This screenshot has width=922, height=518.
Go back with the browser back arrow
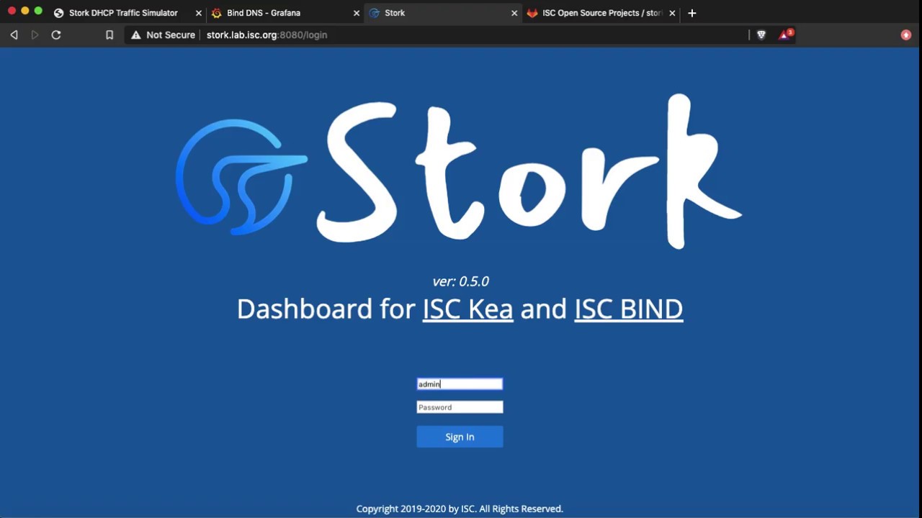14,35
